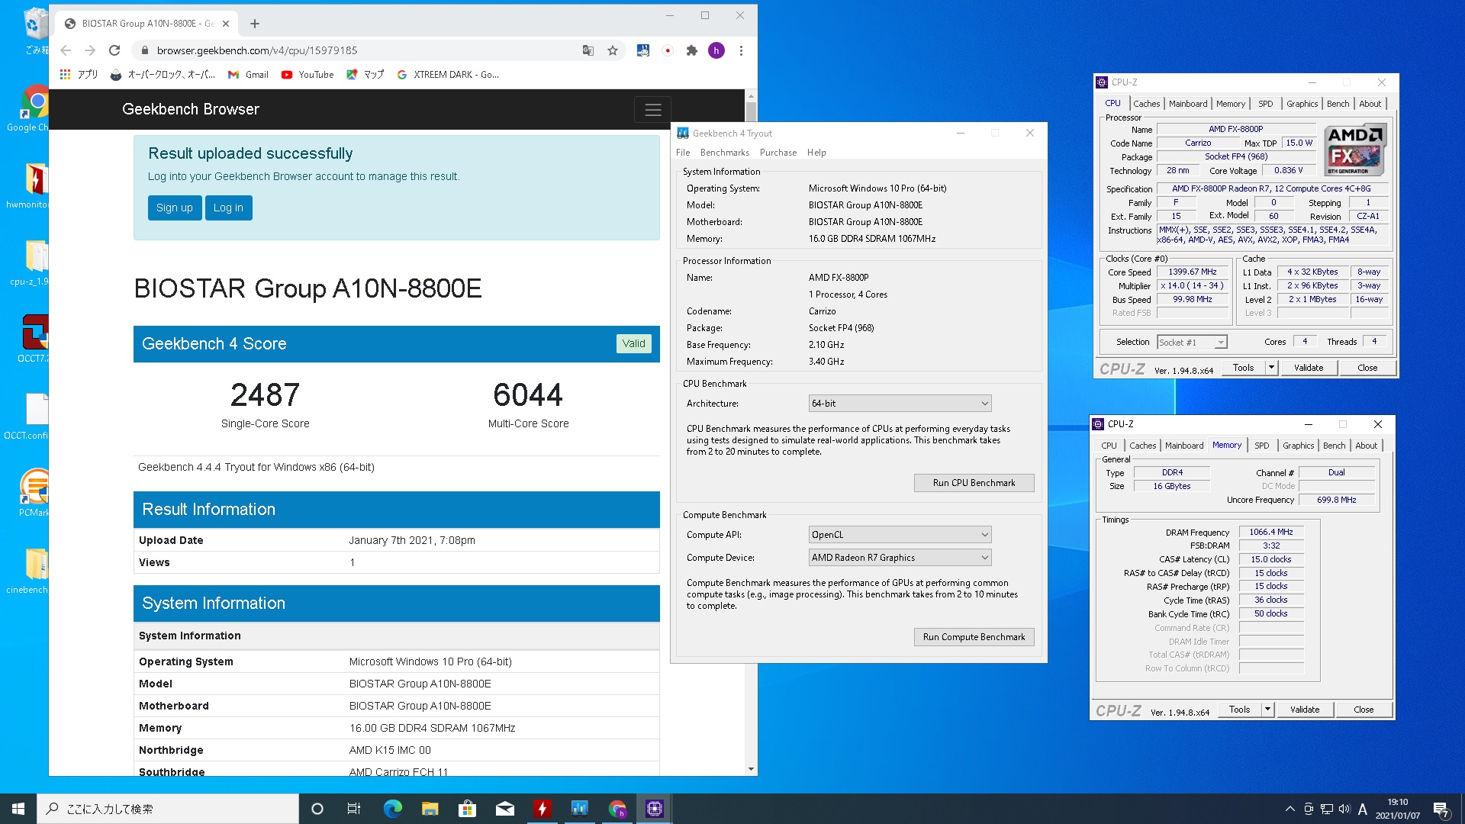Go back in Chrome history
The width and height of the screenshot is (1465, 824).
[x=66, y=50]
